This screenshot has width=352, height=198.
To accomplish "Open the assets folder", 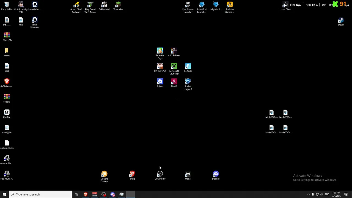I will click(x=7, y=52).
